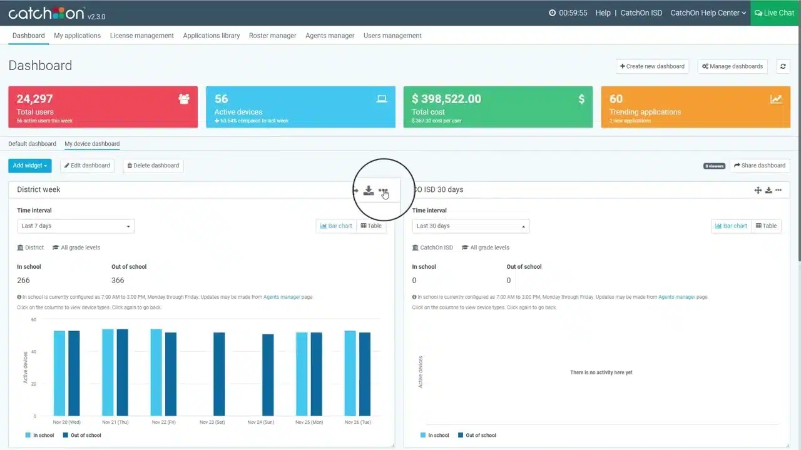Viewport: 801px width, 450px height.
Task: Click the In school legend color swatch
Action: click(28, 436)
